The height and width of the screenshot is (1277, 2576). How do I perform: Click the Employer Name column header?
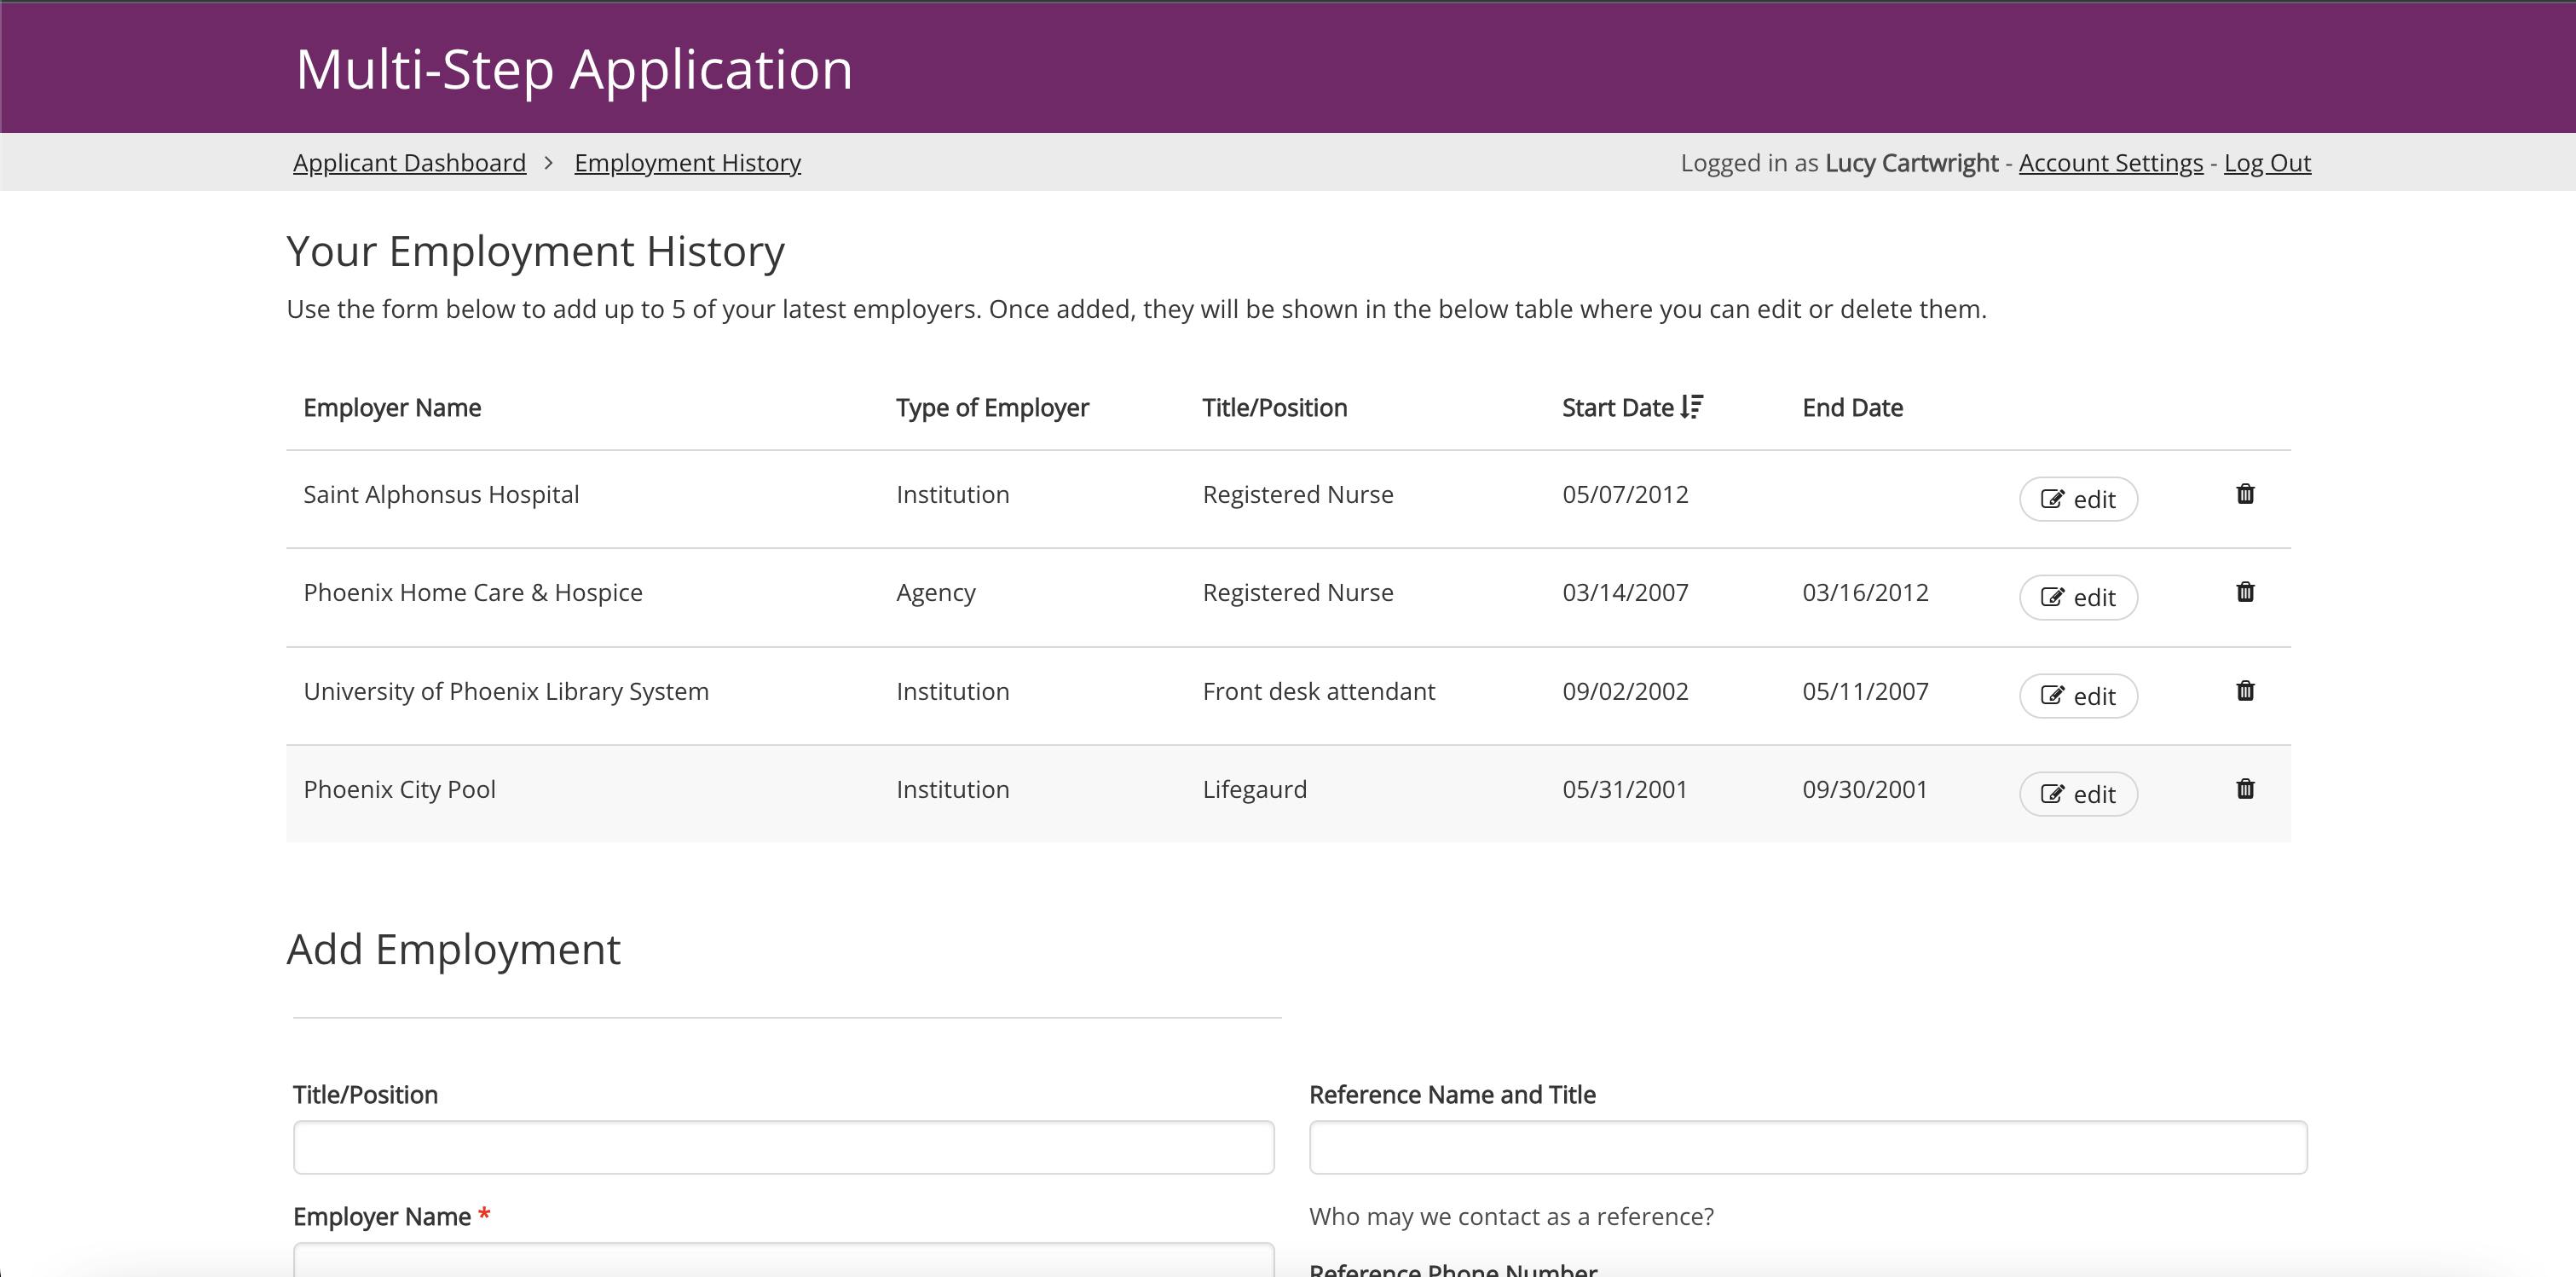392,407
